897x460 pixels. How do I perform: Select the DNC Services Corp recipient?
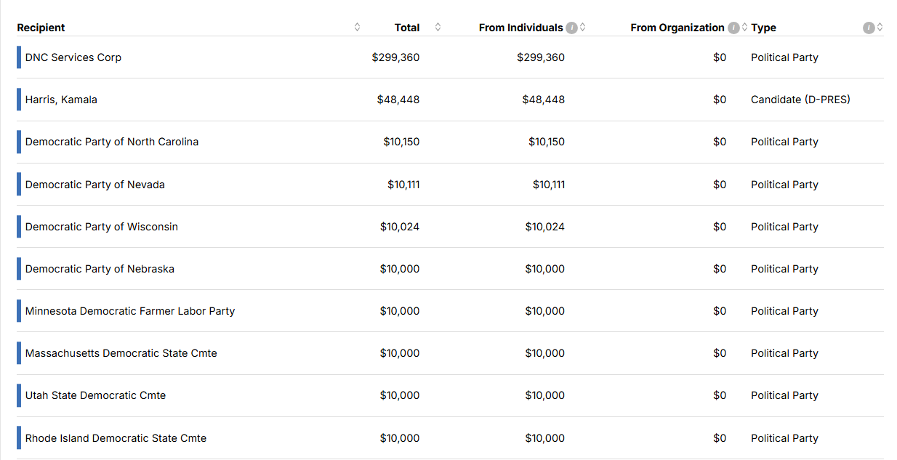click(73, 57)
